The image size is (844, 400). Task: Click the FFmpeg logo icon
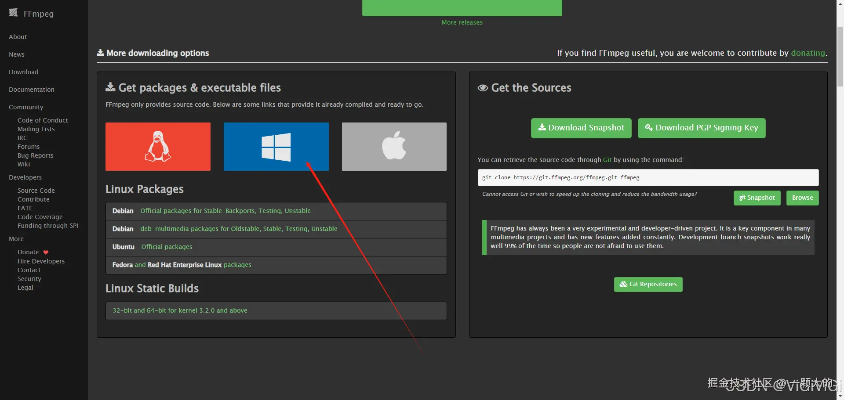click(x=13, y=13)
